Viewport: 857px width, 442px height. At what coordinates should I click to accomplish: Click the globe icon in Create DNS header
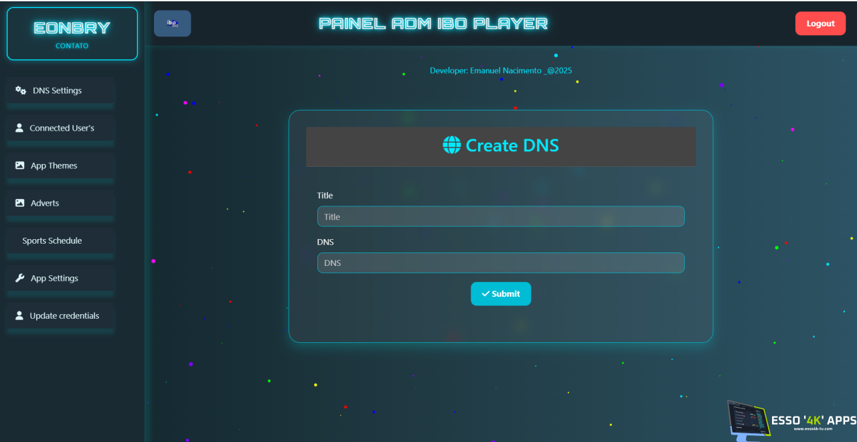pos(452,145)
